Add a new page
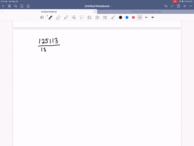The image size is (194, 146). pyautogui.click(x=178, y=6)
